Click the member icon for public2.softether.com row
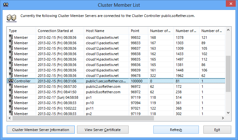Image resolution: width=238 pixels, height=140 pixels. [11, 86]
